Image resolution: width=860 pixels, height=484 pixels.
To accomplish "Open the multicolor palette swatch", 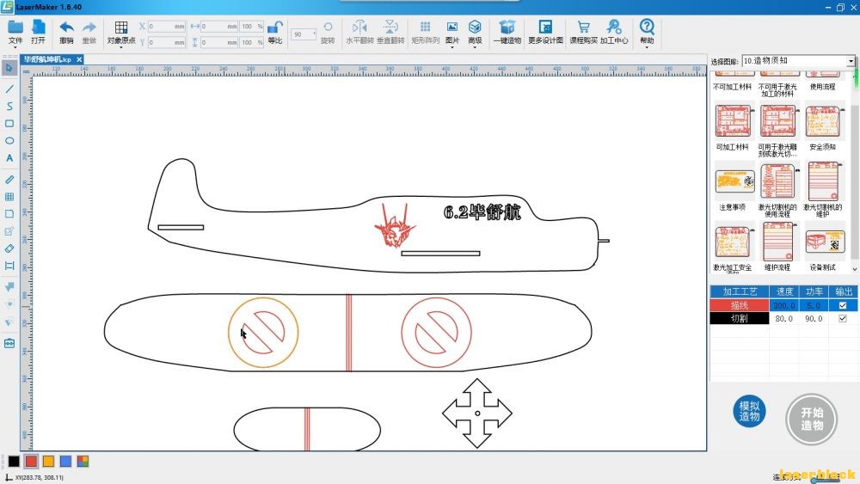I will (83, 462).
